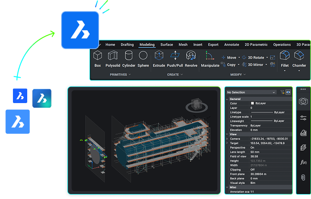
Task: Open the Modeling ribbon tab
Action: point(147,45)
